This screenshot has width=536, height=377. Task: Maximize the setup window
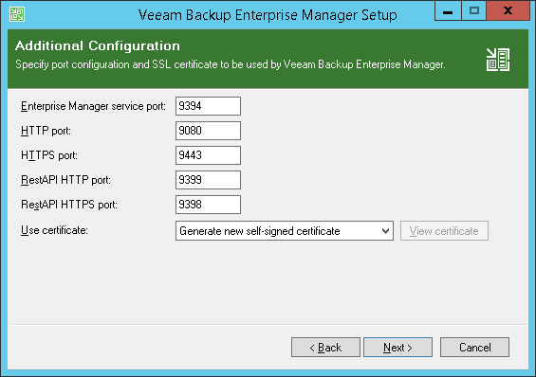click(x=473, y=11)
